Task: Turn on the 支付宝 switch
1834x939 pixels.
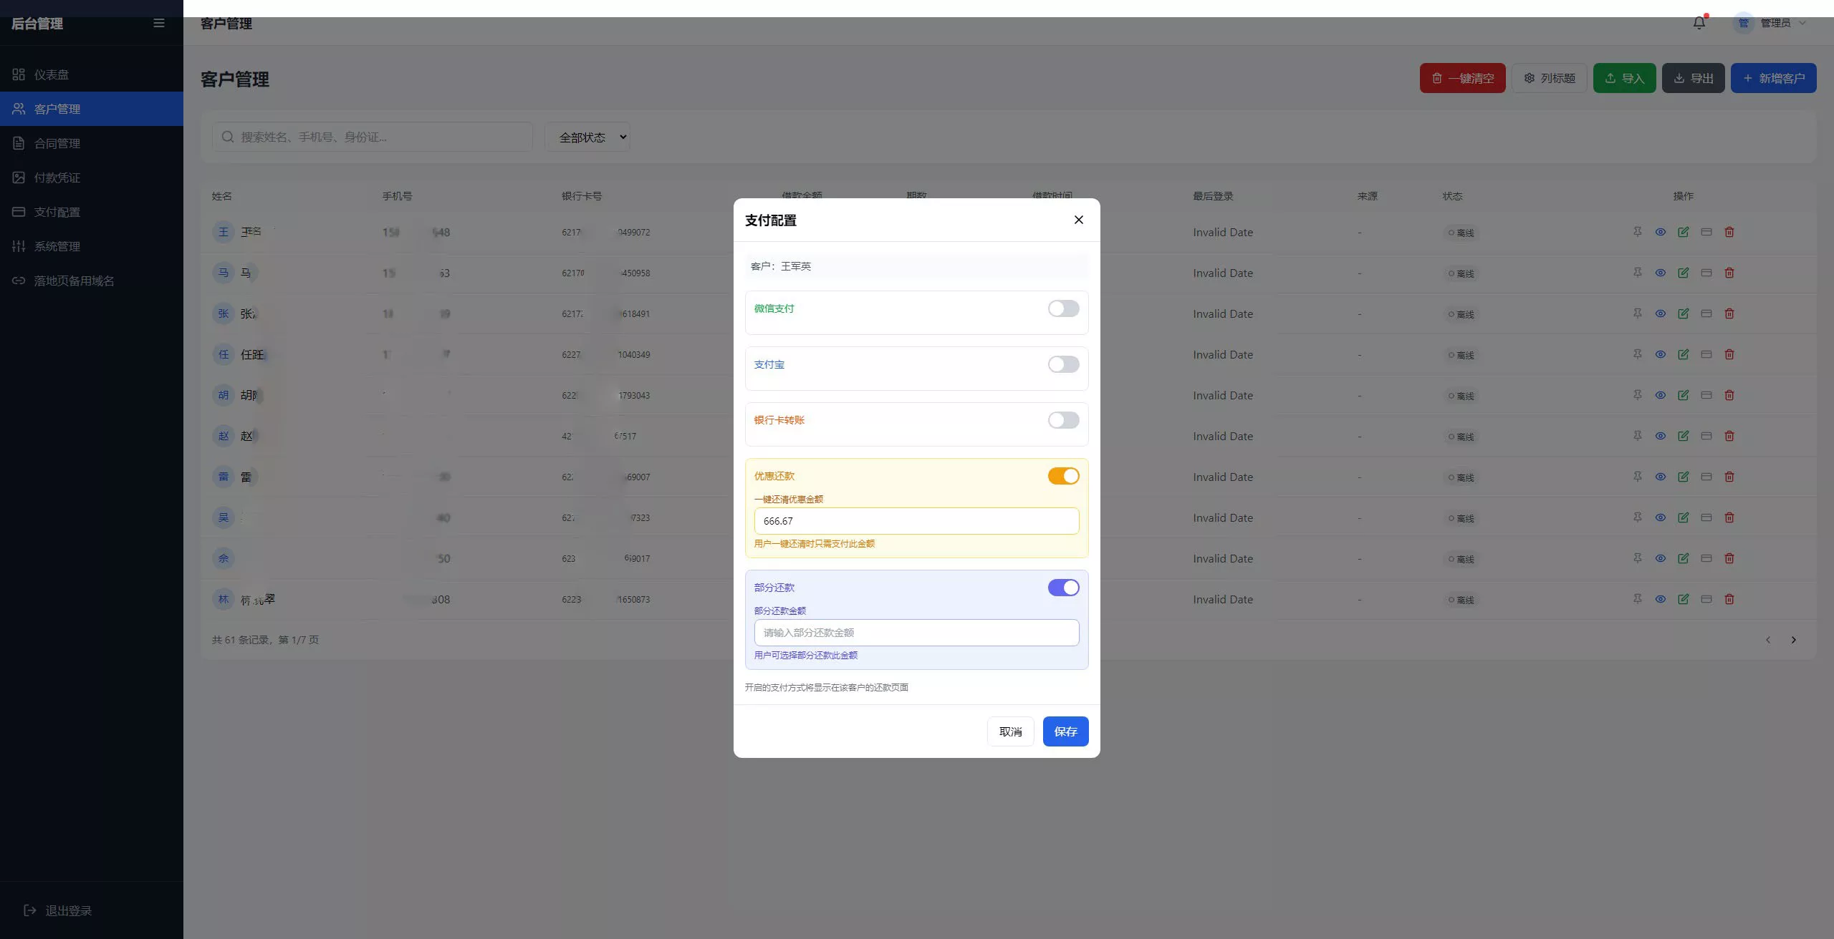Action: coord(1063,364)
